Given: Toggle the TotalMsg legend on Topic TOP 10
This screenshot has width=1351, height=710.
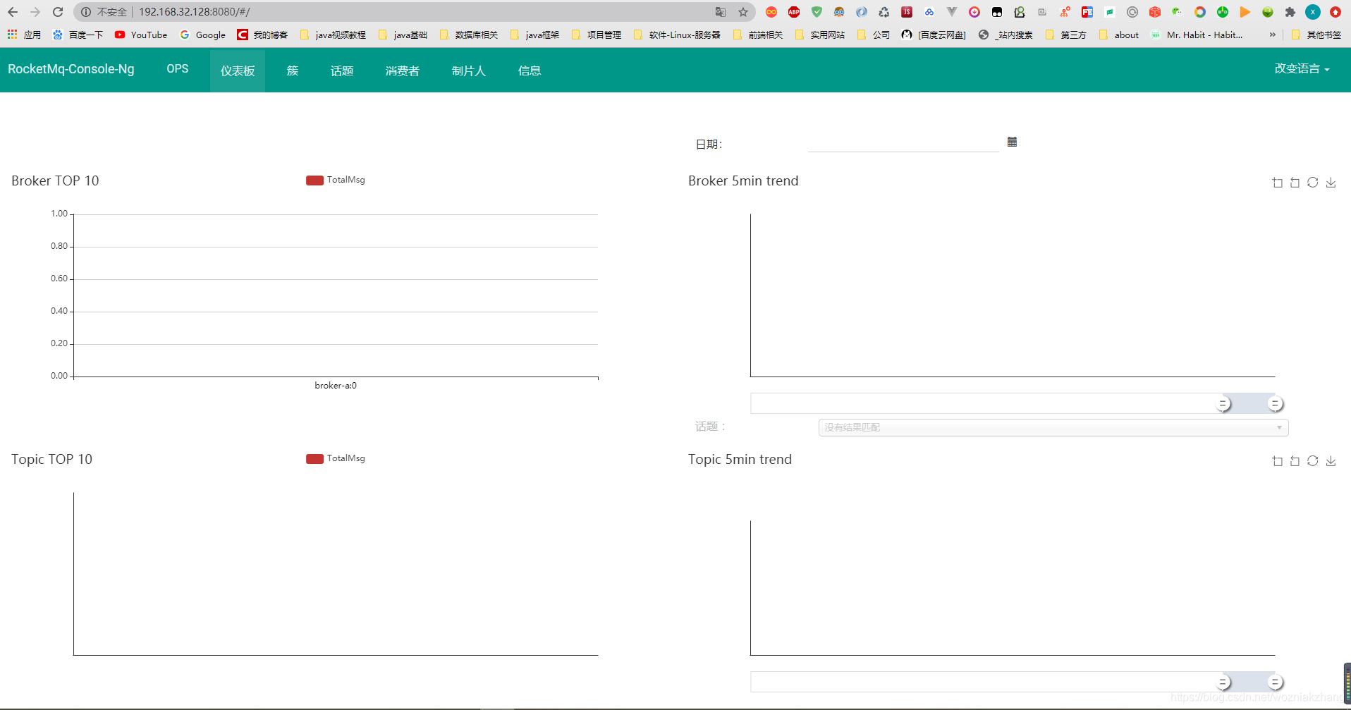Looking at the screenshot, I should pyautogui.click(x=335, y=458).
